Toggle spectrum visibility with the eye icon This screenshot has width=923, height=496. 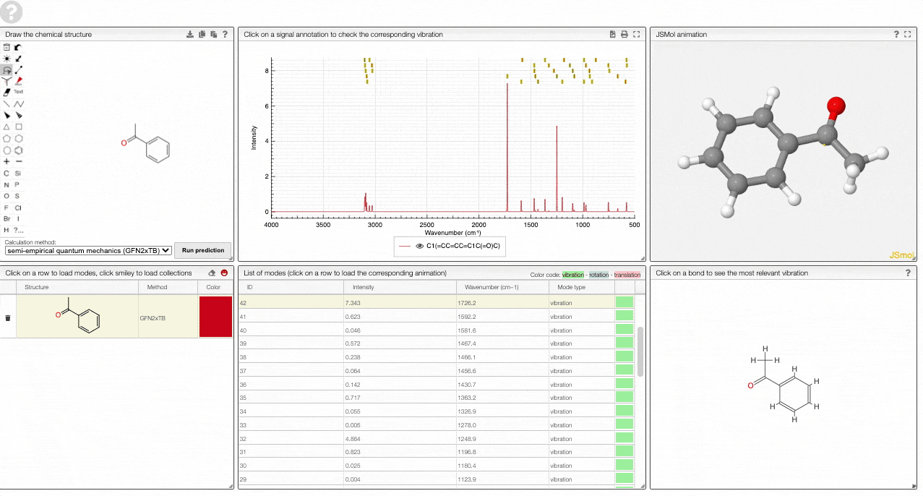(418, 247)
